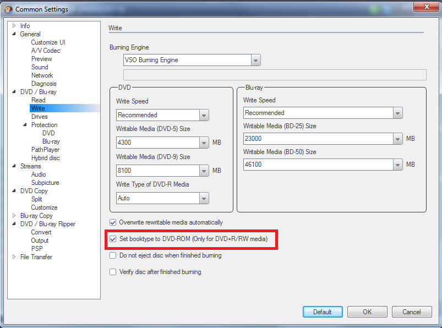Collapse the DVD Copy tree node
This screenshot has width=442, height=328.
pos(14,191)
